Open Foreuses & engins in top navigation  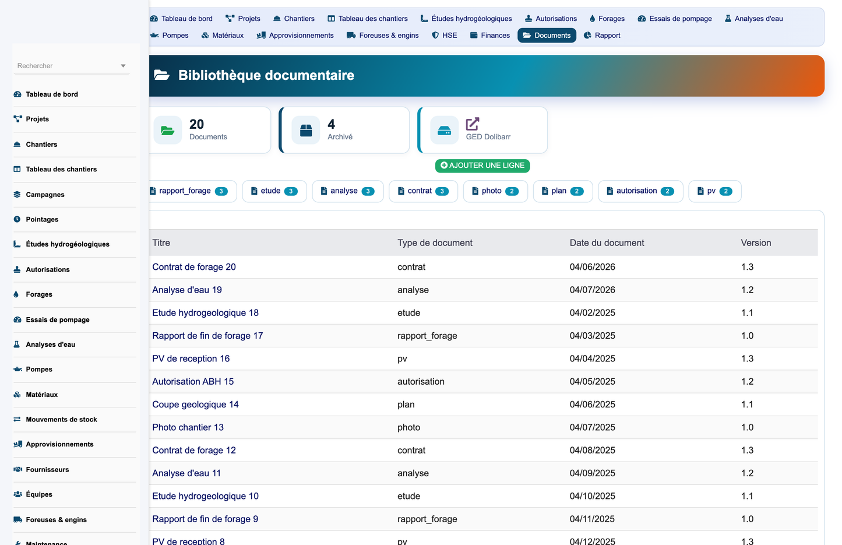pyautogui.click(x=383, y=36)
